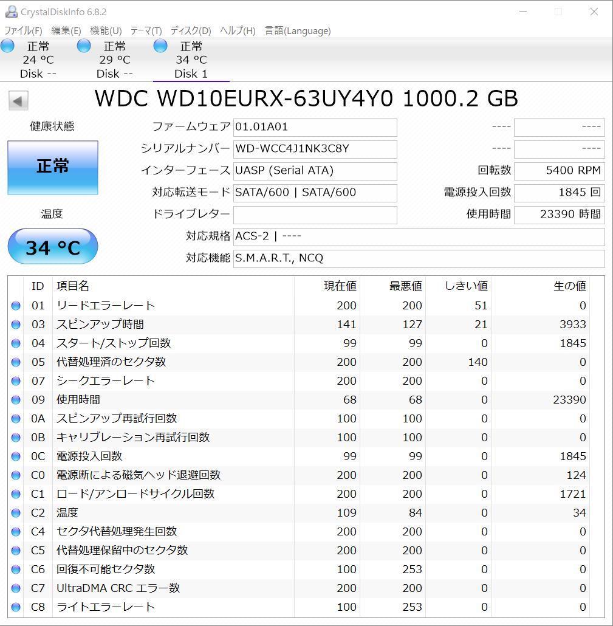Open the テーマ(T) menu
Screen dimensions: 613x626
pyautogui.click(x=146, y=31)
